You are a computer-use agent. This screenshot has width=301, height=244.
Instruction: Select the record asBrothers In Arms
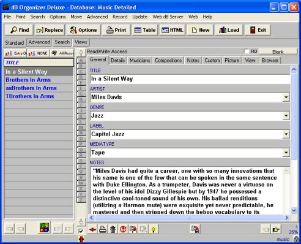point(39,88)
